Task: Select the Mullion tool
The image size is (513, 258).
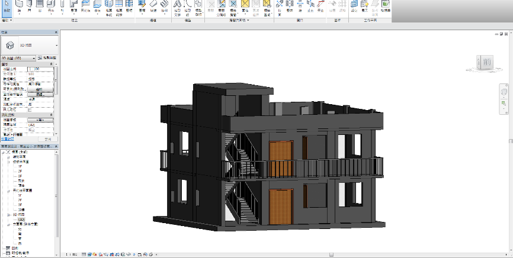Action: pos(129,7)
